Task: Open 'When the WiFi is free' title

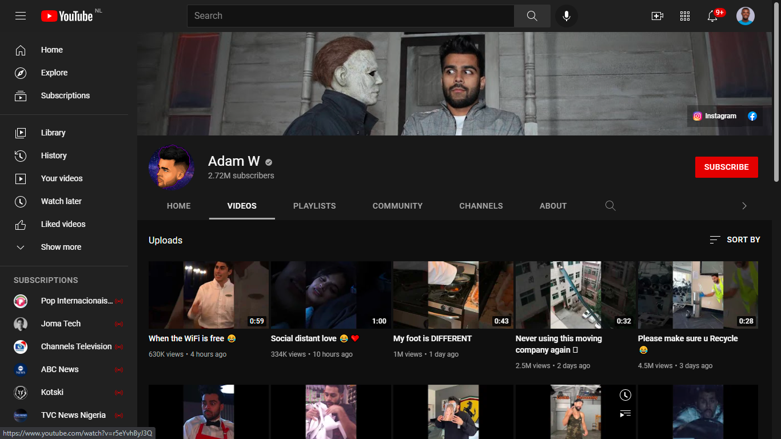Action: [192, 338]
